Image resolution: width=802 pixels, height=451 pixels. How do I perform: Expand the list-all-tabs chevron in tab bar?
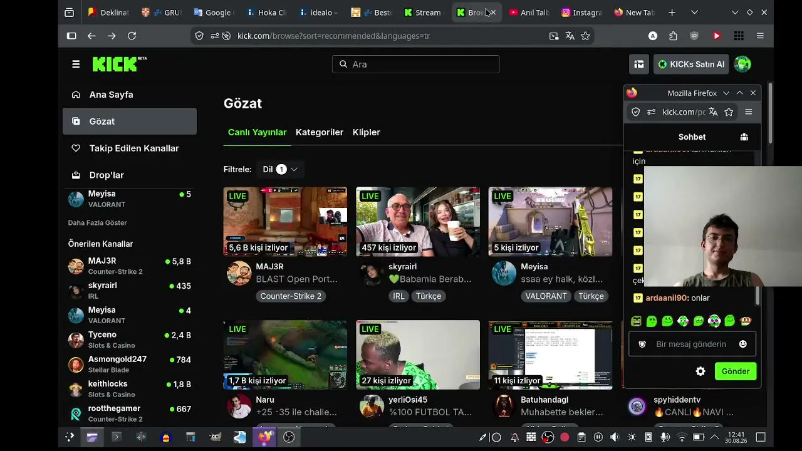(x=694, y=13)
